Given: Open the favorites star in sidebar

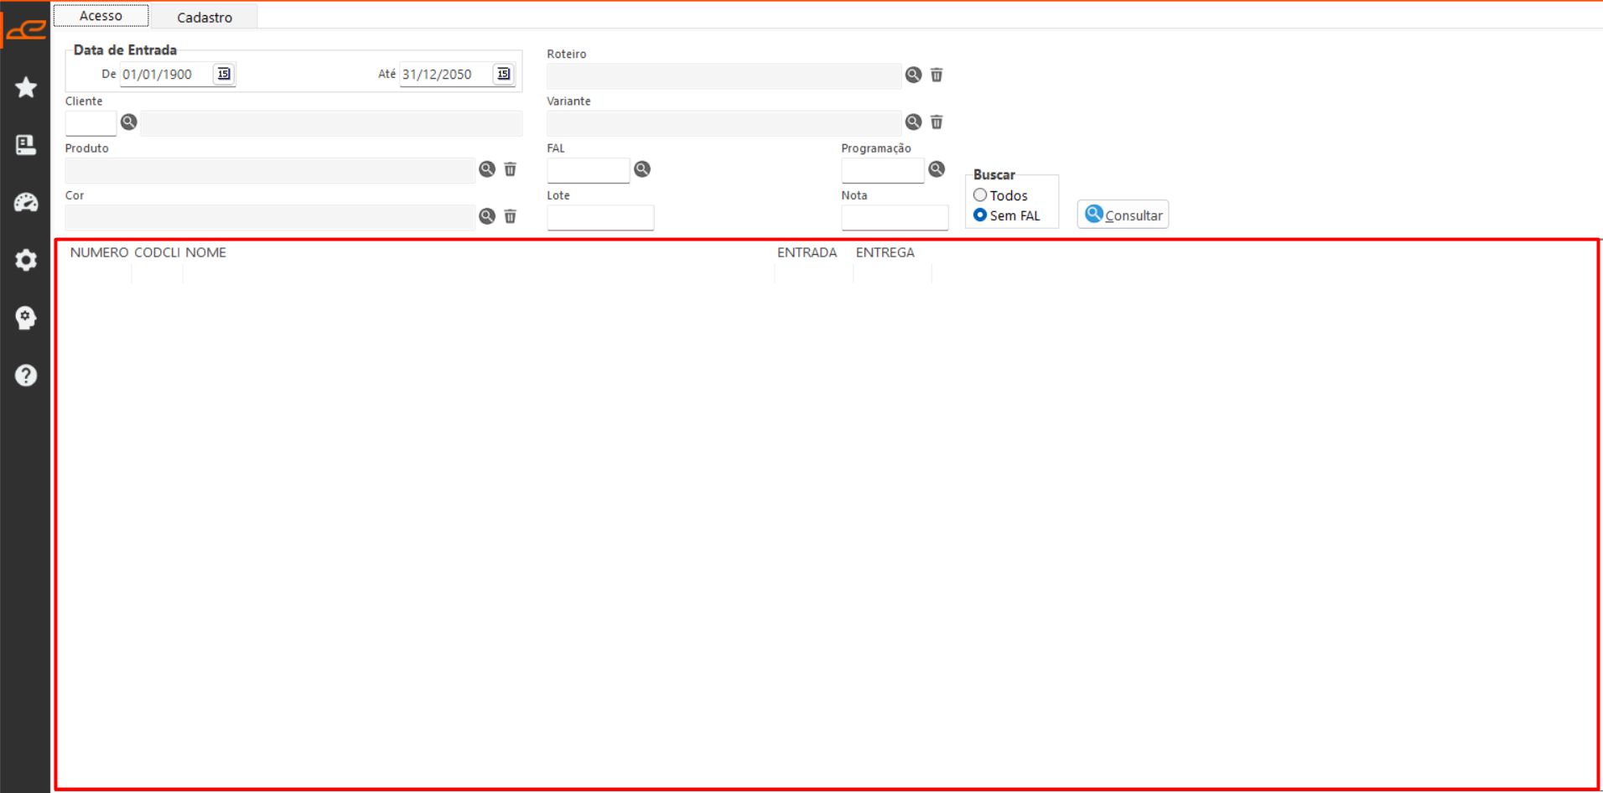Looking at the screenshot, I should click(x=26, y=87).
